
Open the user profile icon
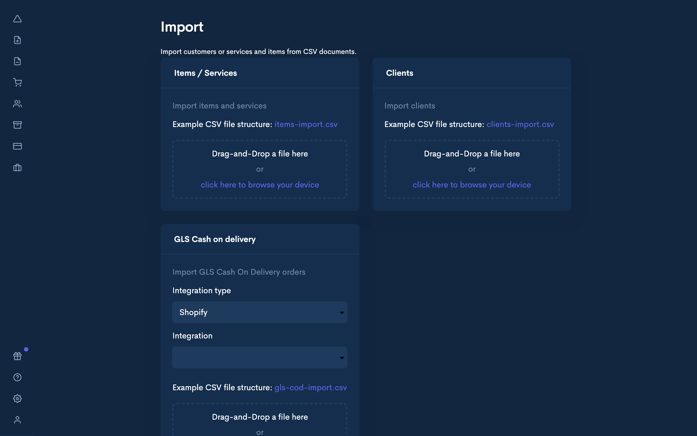coord(17,420)
